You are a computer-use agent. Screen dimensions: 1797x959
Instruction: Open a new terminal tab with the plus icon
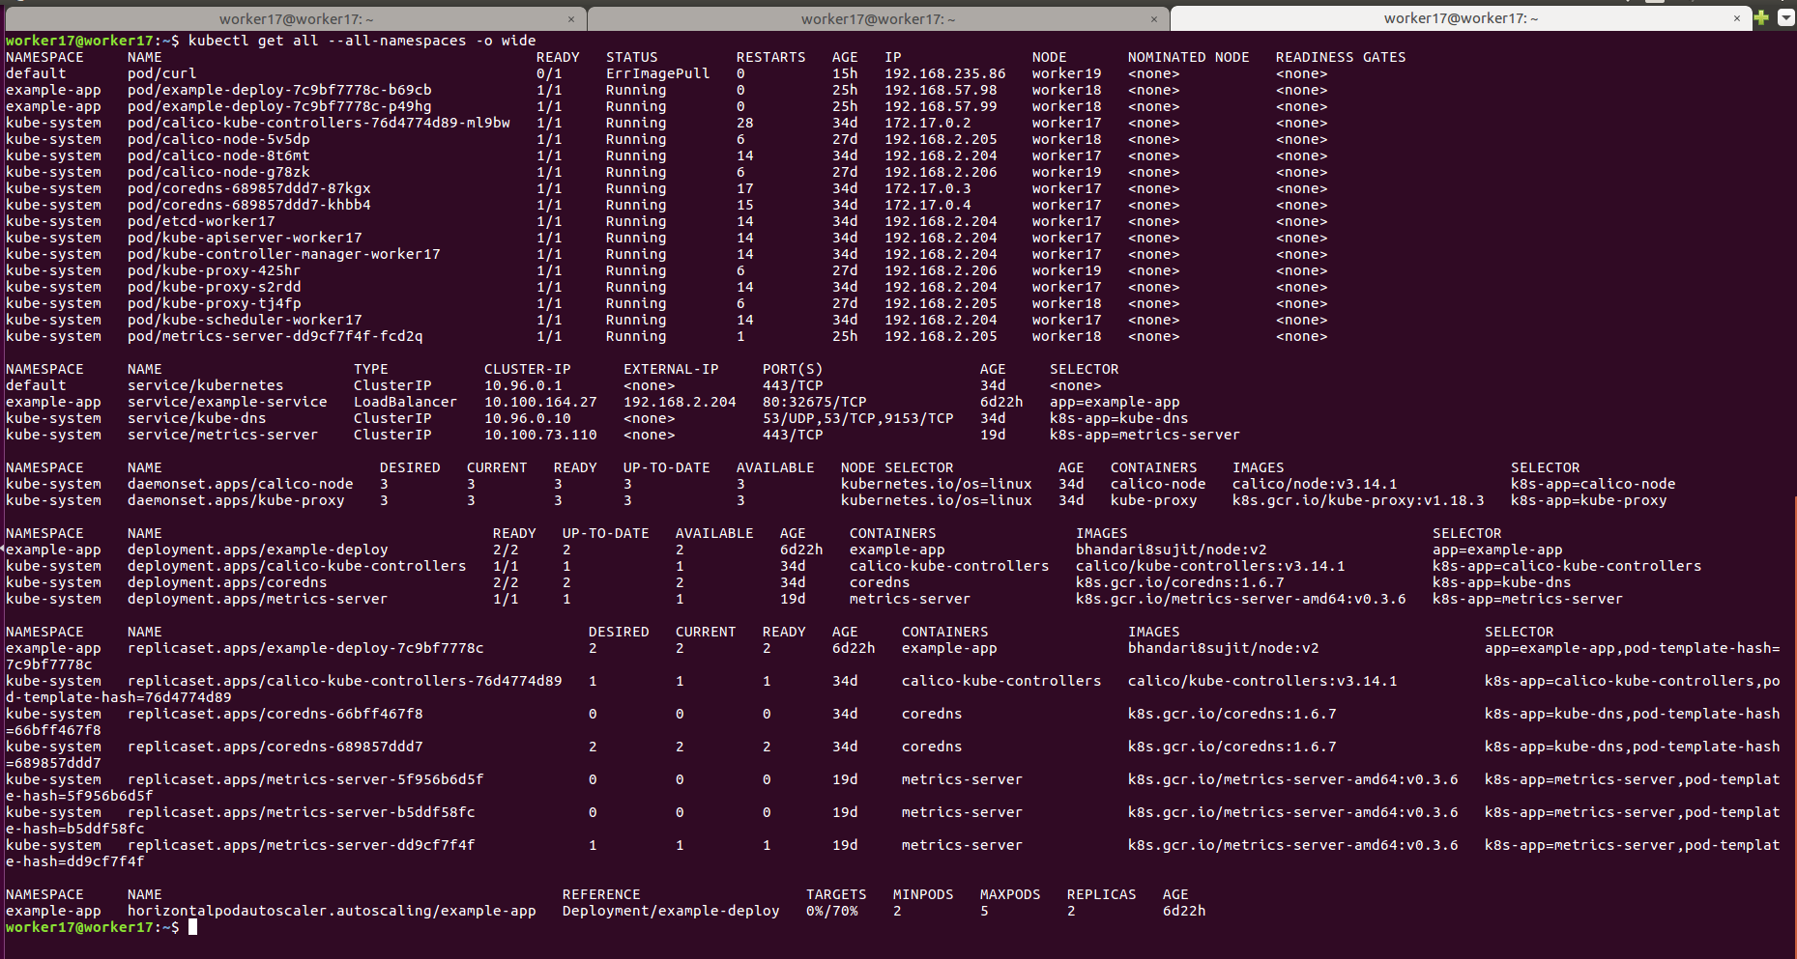click(x=1761, y=17)
